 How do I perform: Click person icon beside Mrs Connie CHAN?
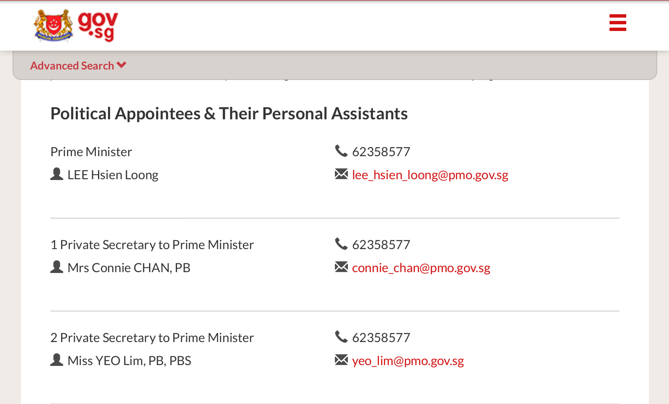(57, 267)
